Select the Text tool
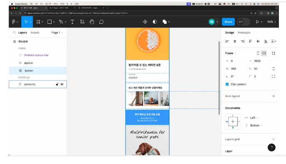The width and height of the screenshot is (286, 164). (x=72, y=22)
